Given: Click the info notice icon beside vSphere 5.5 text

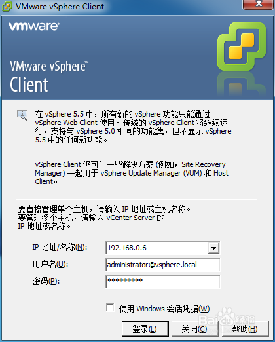Looking at the screenshot, I should [22, 115].
